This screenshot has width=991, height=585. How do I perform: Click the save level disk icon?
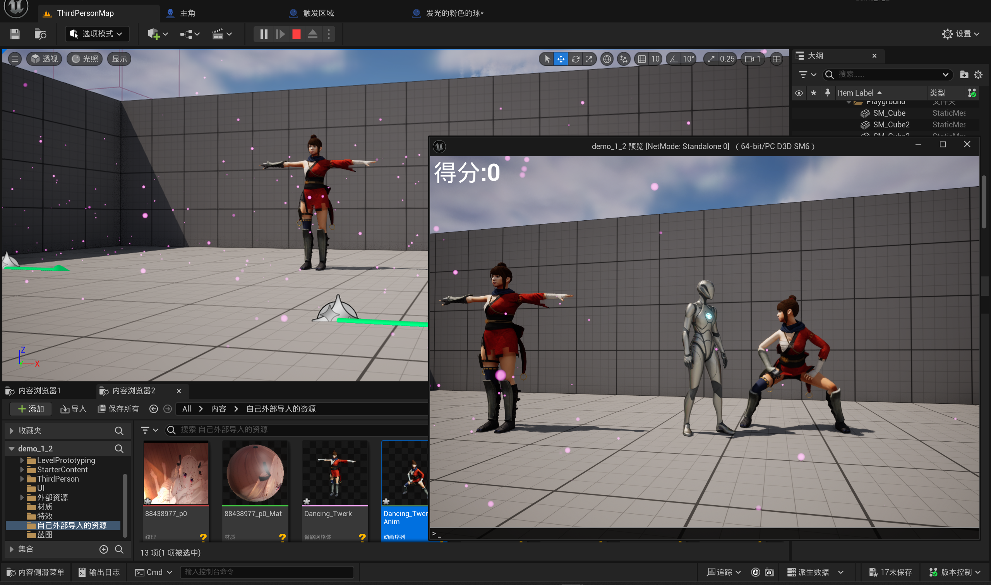pos(15,34)
